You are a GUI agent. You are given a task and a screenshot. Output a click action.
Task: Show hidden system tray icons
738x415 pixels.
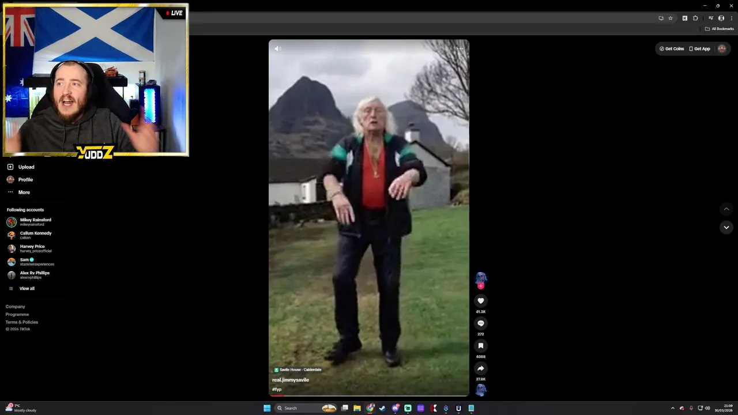point(672,408)
